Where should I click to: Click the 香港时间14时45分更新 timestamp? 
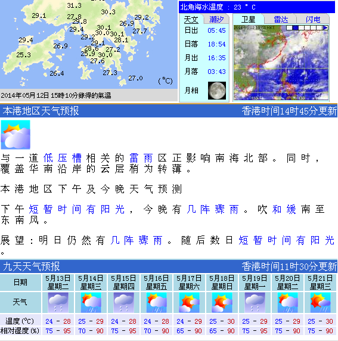[289, 111]
